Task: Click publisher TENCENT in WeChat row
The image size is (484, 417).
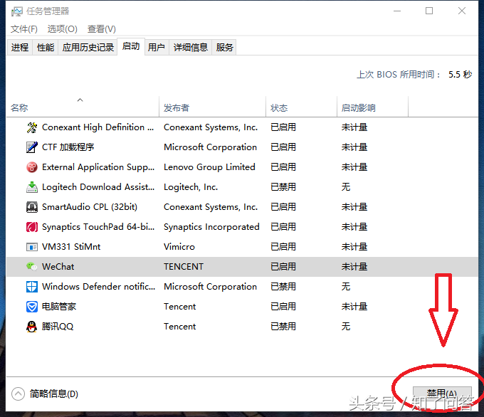Action: (184, 266)
